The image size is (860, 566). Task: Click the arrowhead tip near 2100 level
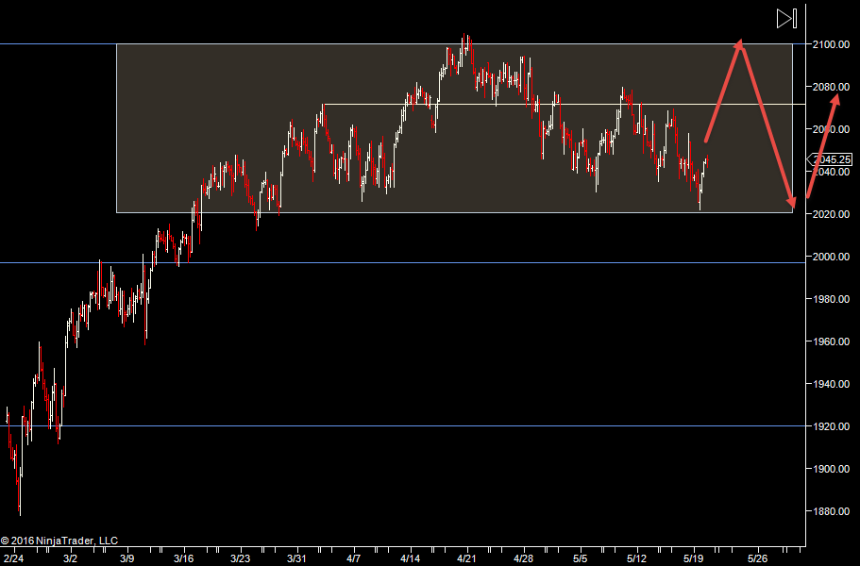tap(740, 42)
